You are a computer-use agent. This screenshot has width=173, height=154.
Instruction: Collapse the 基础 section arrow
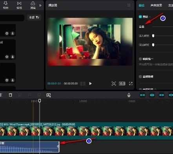150,17
